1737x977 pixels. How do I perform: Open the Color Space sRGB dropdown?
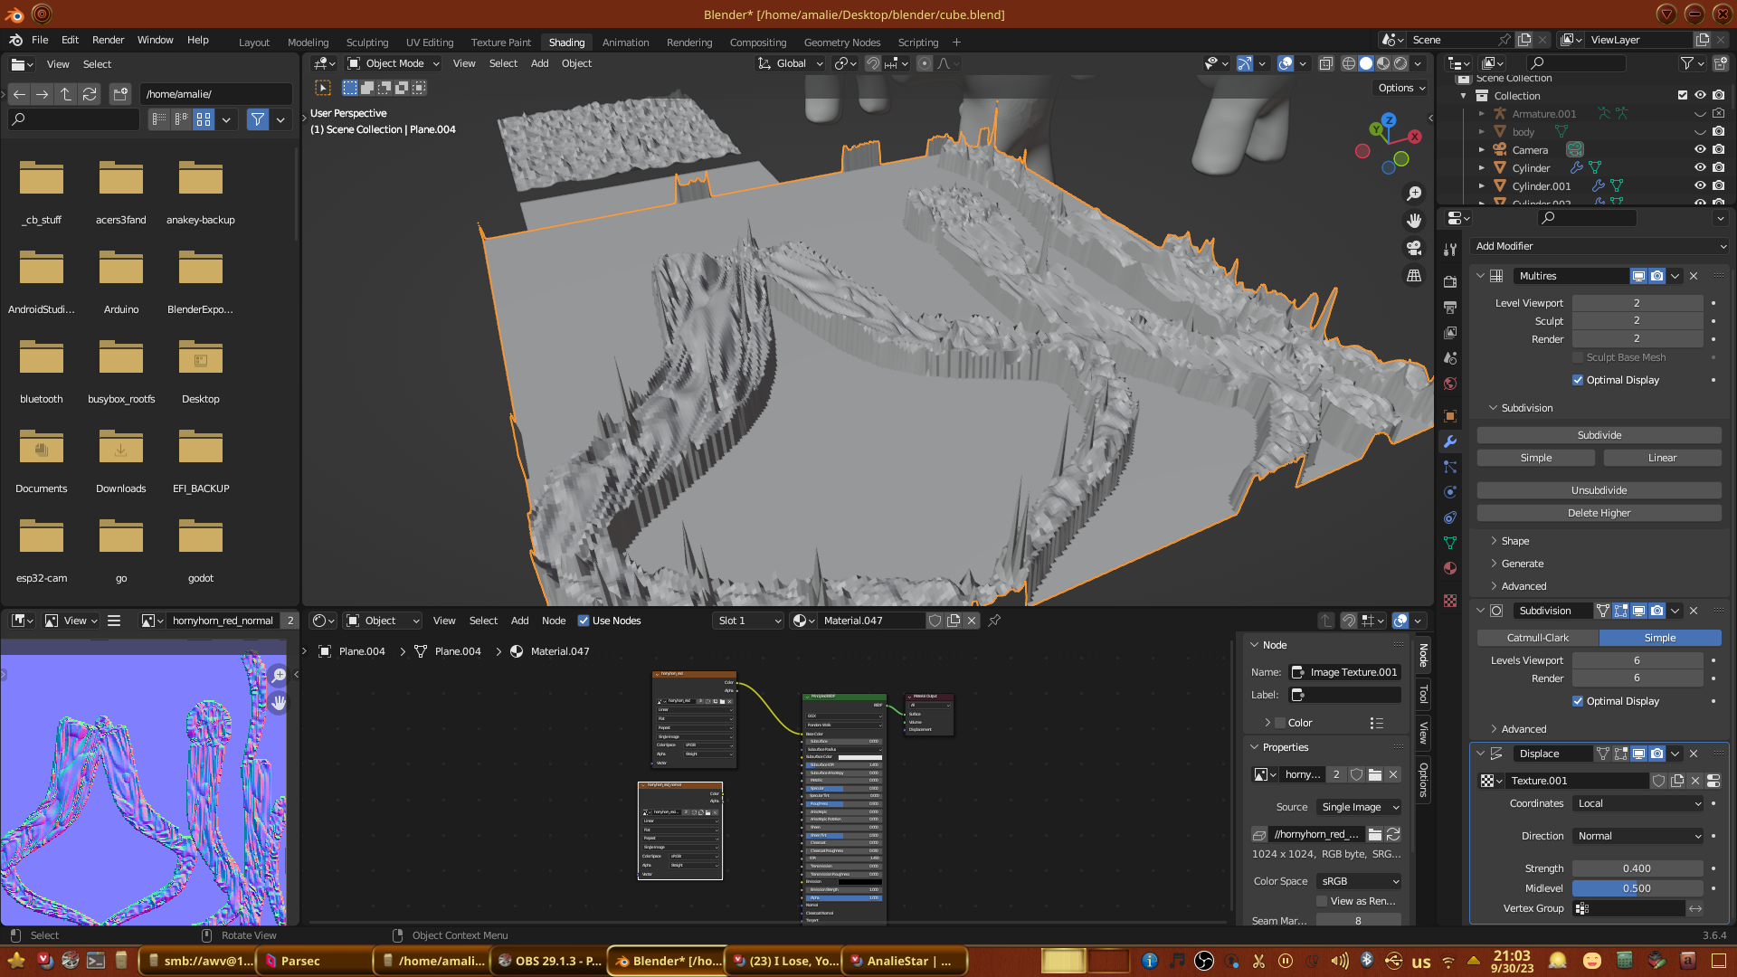coord(1360,881)
